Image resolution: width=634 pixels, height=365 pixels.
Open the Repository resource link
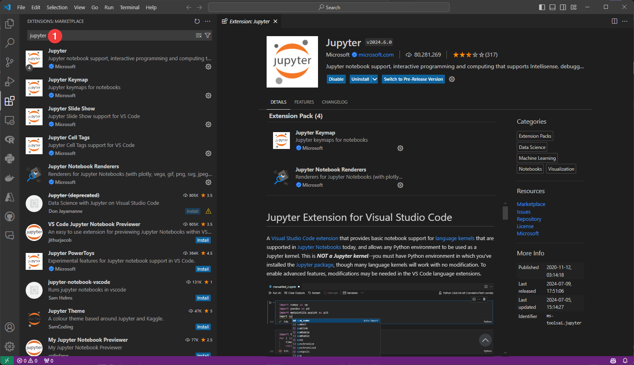(529, 219)
